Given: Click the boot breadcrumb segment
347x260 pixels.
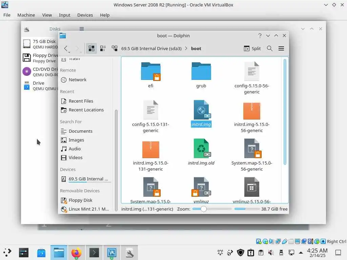Looking at the screenshot, I should coord(196,48).
